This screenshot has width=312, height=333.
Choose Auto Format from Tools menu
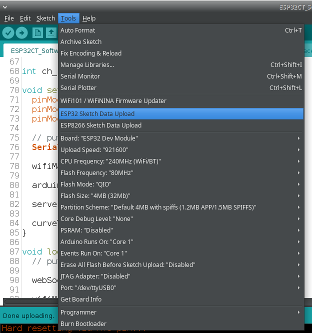(x=180, y=30)
